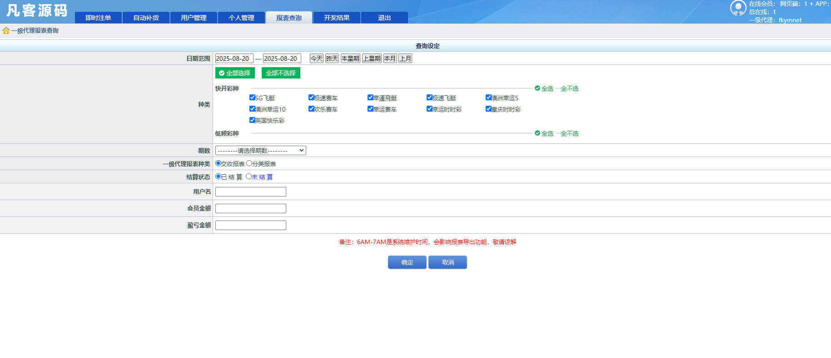Click the user avatar icon at top right
The image size is (831, 358).
pyautogui.click(x=738, y=8)
